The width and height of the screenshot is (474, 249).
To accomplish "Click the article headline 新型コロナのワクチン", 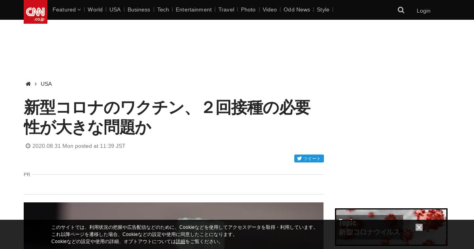I will pos(167,117).
